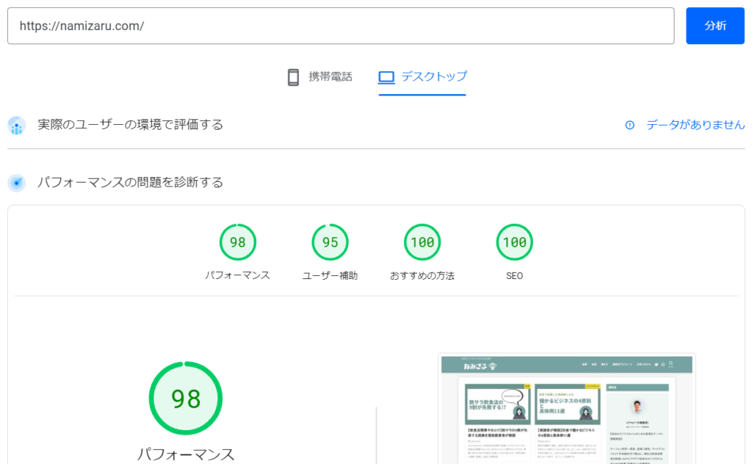Click the large パフォーマンス heading text

(x=186, y=454)
